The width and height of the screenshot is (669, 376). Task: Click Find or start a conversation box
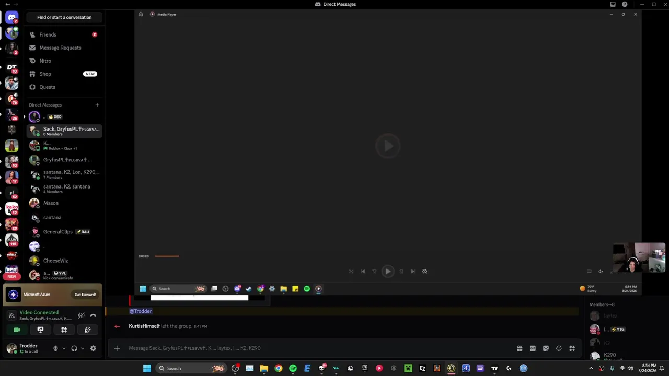64,17
